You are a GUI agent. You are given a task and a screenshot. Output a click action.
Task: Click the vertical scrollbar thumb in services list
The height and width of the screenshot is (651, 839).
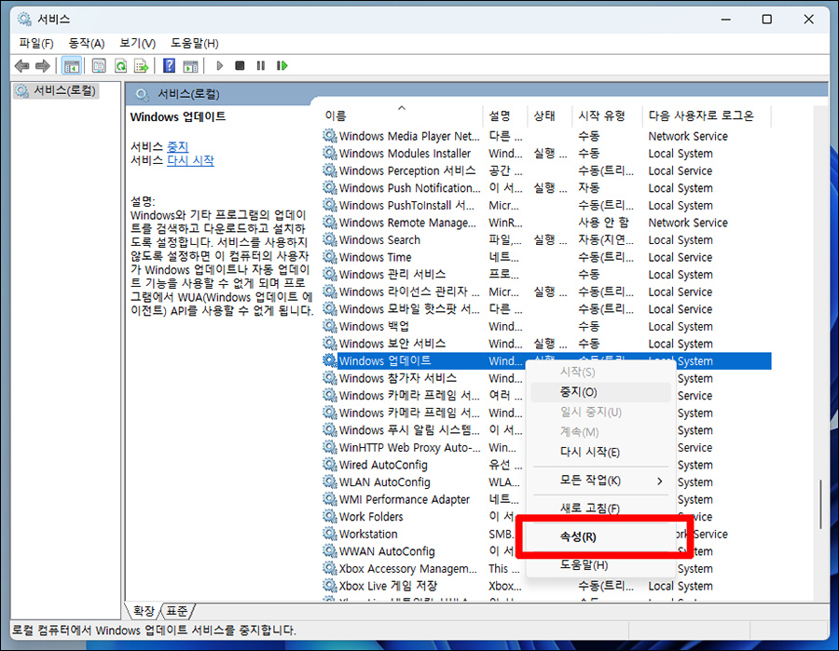[x=820, y=505]
